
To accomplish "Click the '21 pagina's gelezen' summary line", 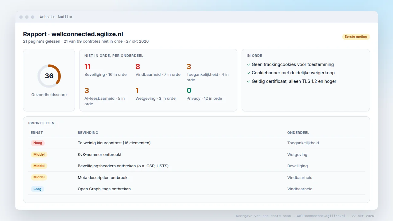I will pos(86,41).
